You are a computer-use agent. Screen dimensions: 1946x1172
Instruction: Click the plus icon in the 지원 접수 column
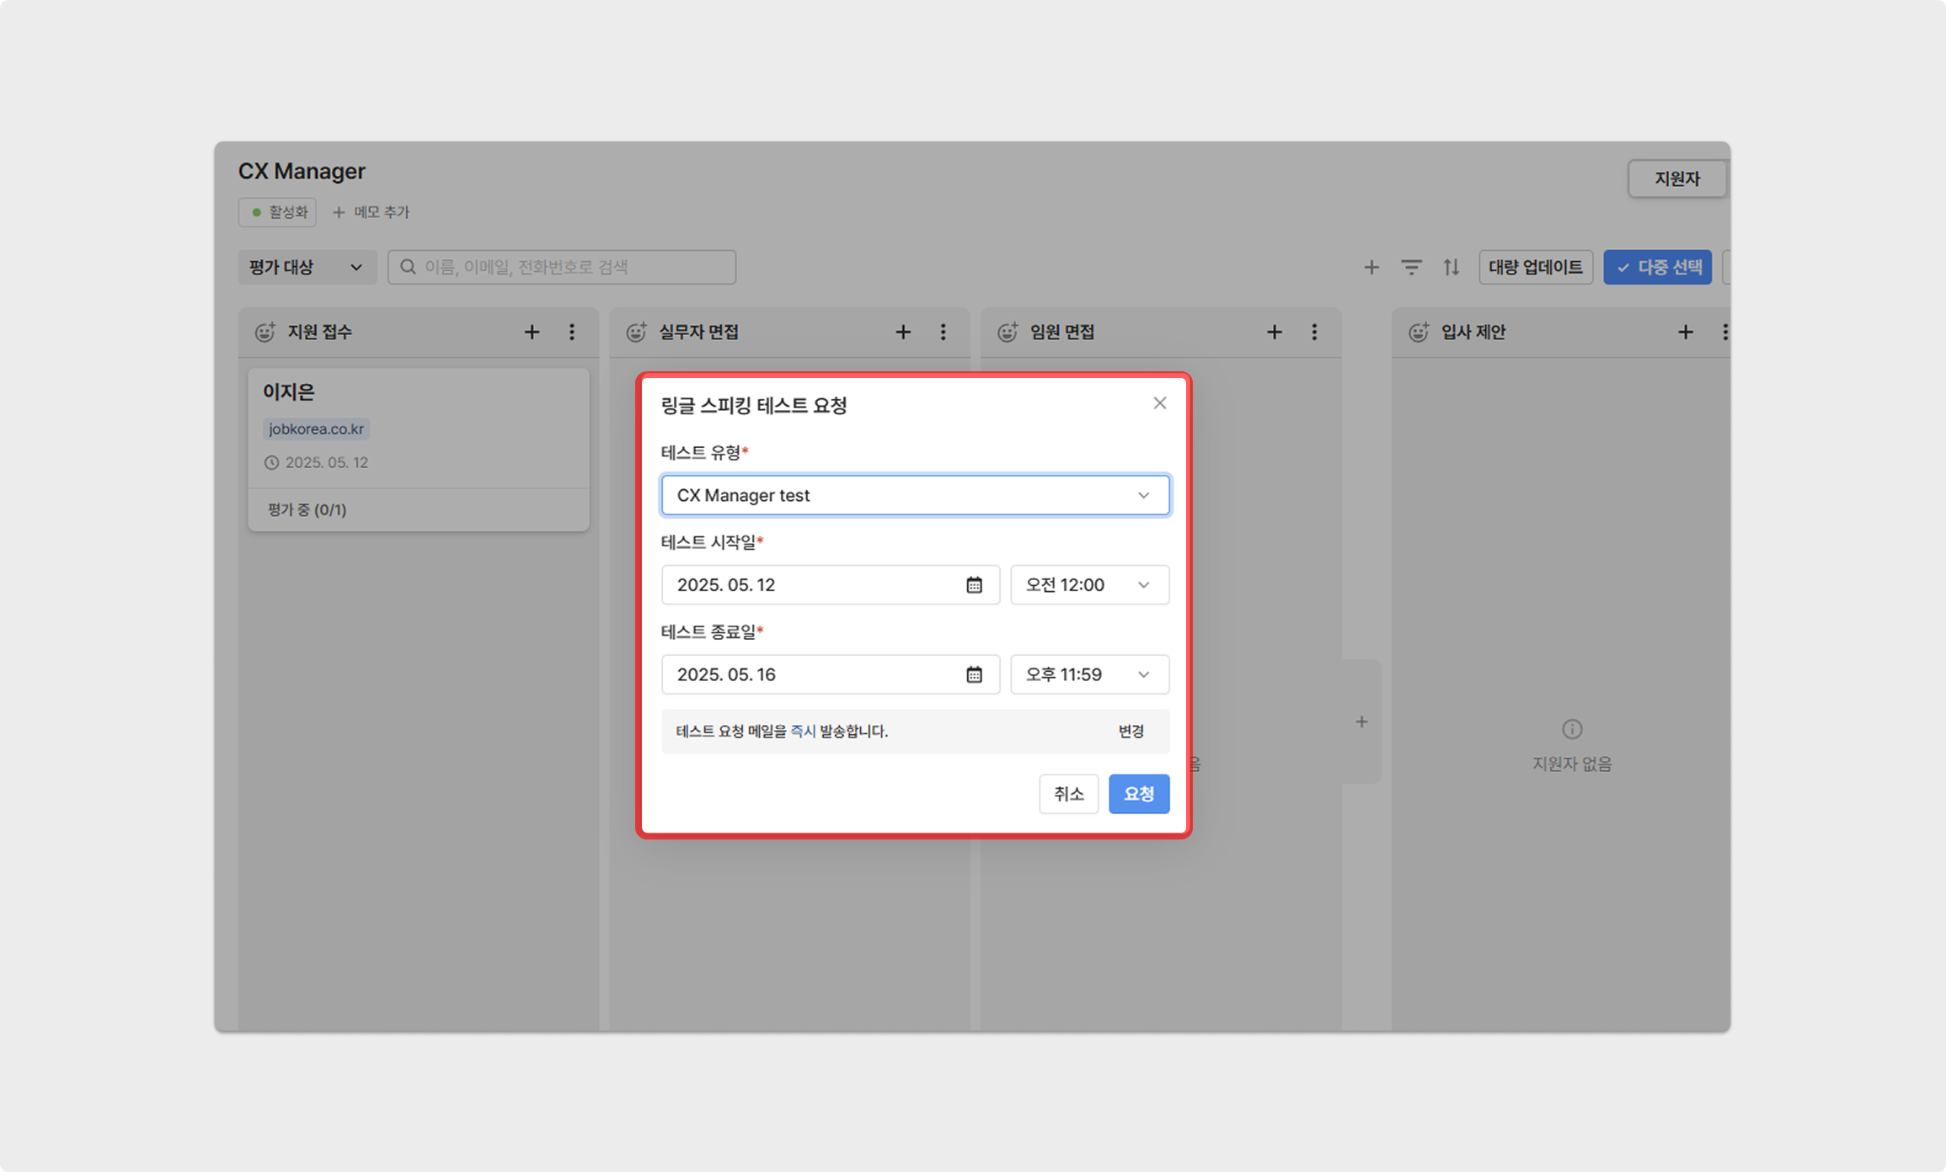(532, 333)
